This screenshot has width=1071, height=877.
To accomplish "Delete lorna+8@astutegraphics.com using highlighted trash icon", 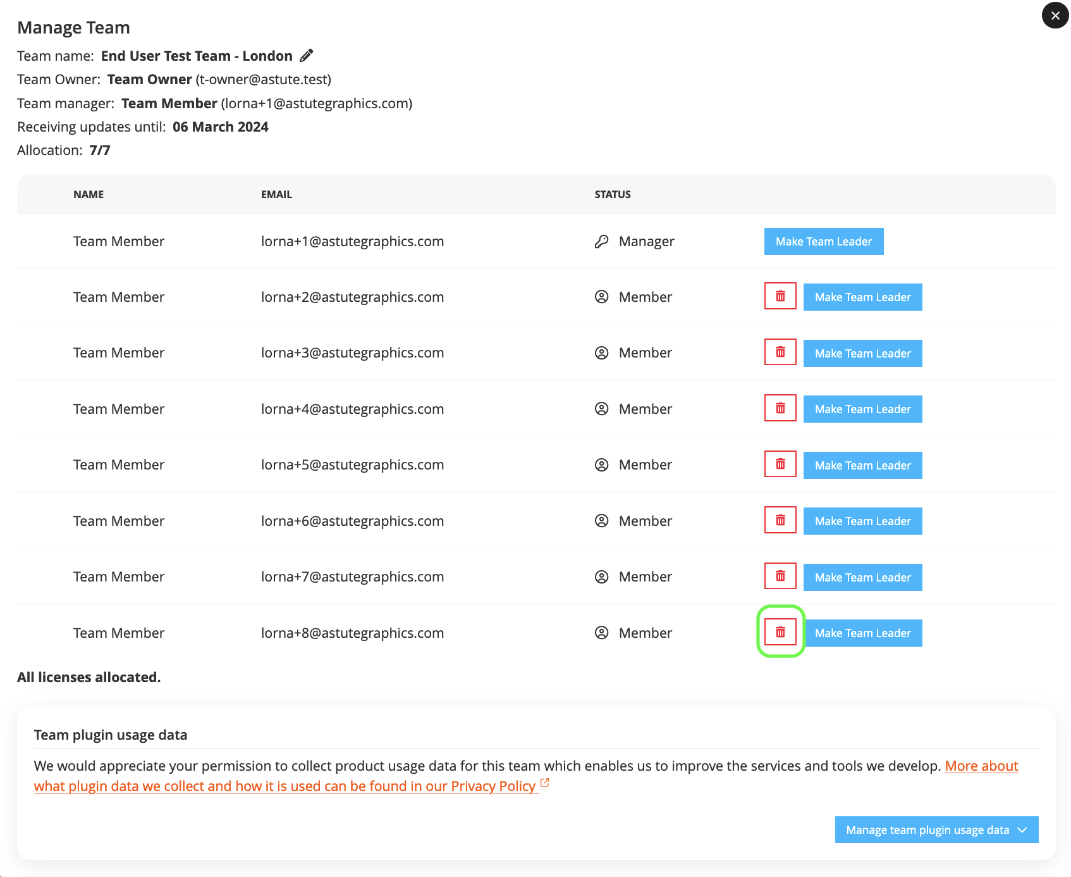I will click(x=780, y=632).
